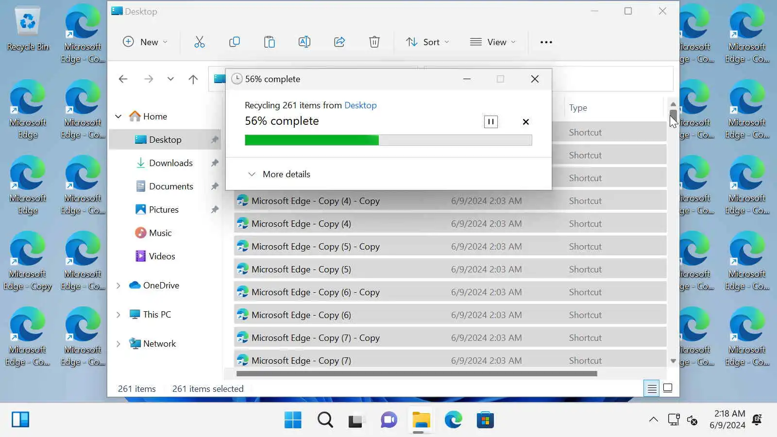Open the View dropdown menu
The height and width of the screenshot is (437, 777).
coord(492,42)
